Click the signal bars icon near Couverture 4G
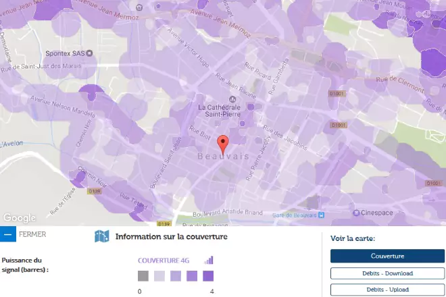 point(209,260)
